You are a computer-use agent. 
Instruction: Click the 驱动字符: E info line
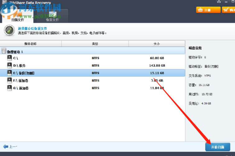197,57
